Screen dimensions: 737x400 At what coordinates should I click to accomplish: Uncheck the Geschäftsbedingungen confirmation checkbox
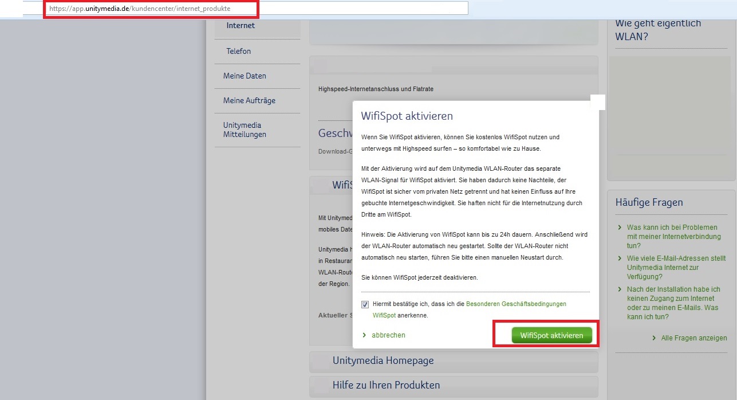point(365,304)
